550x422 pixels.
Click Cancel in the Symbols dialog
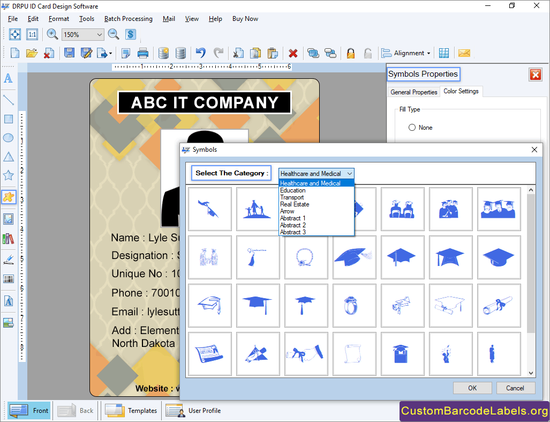tap(515, 388)
